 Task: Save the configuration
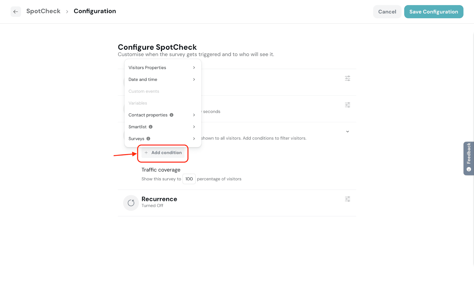(433, 12)
